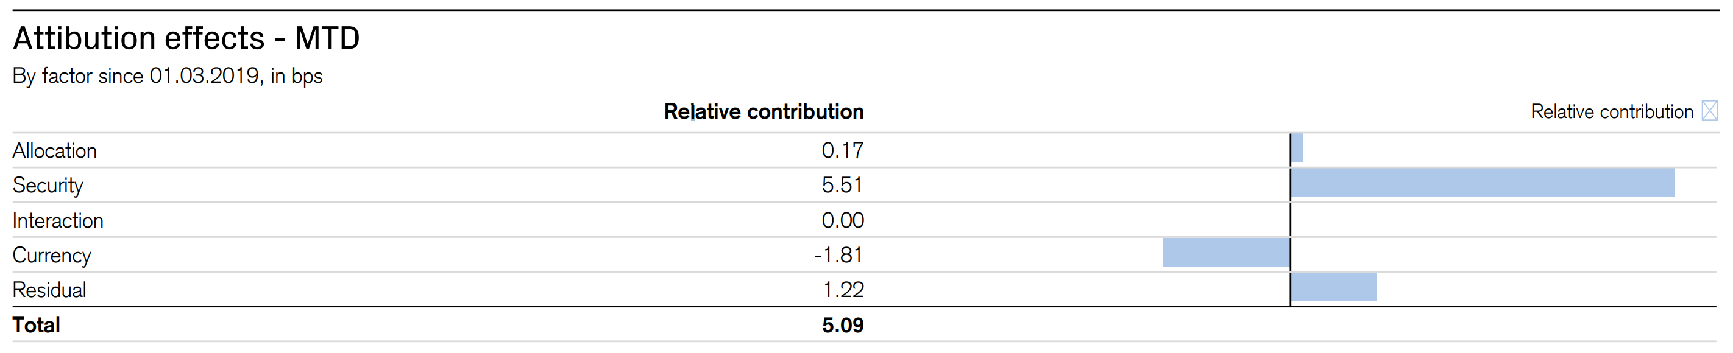This screenshot has height=353, width=1733.
Task: Click the Total row label
Action: click(37, 326)
